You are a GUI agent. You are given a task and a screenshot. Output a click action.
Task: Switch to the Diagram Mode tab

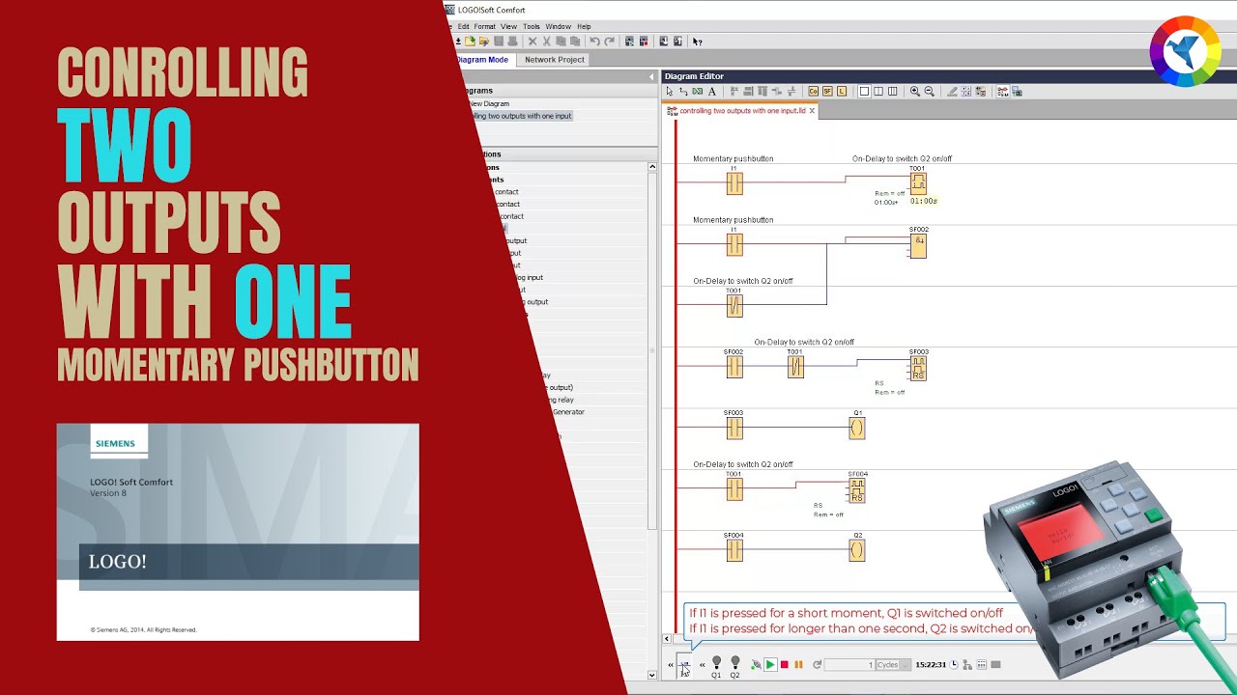click(x=482, y=60)
